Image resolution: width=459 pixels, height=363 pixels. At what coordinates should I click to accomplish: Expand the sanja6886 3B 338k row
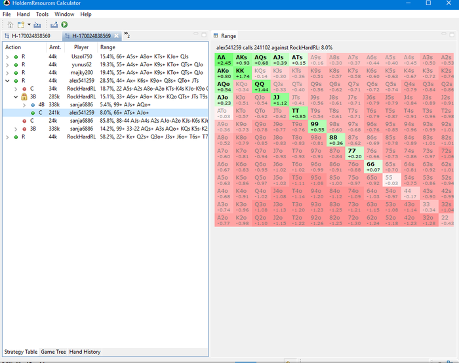(x=16, y=129)
